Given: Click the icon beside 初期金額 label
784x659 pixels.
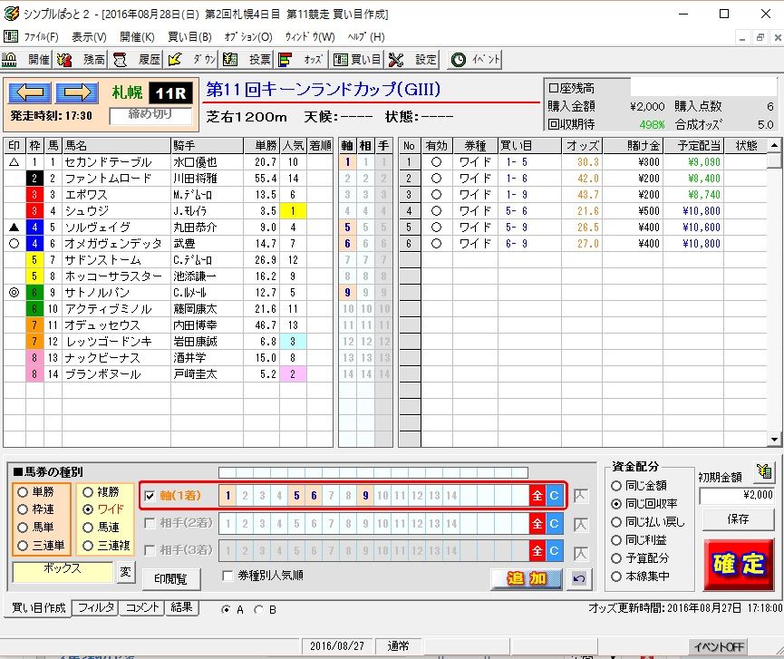Looking at the screenshot, I should point(764,471).
